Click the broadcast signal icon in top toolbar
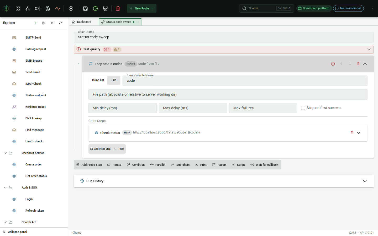 click(38, 8)
